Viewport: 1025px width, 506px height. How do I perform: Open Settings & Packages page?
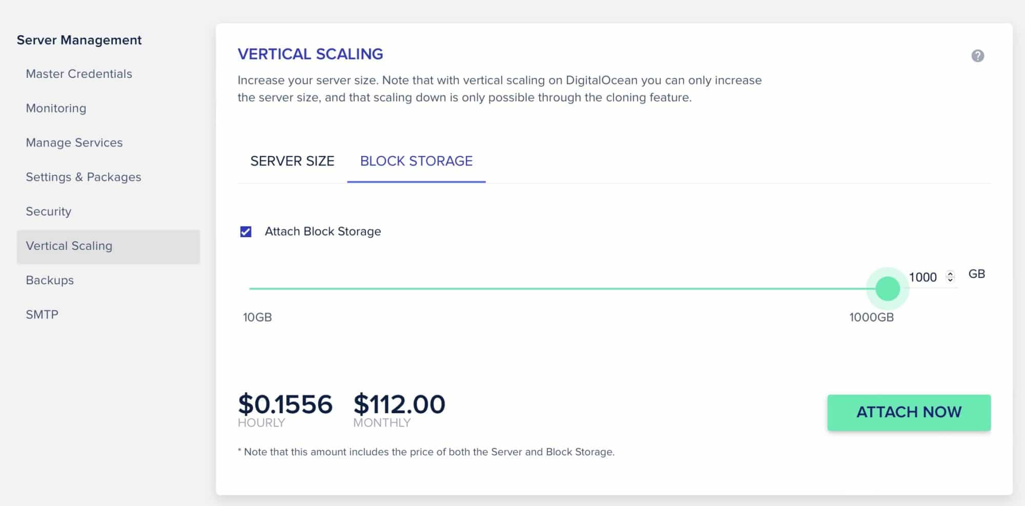coord(84,177)
